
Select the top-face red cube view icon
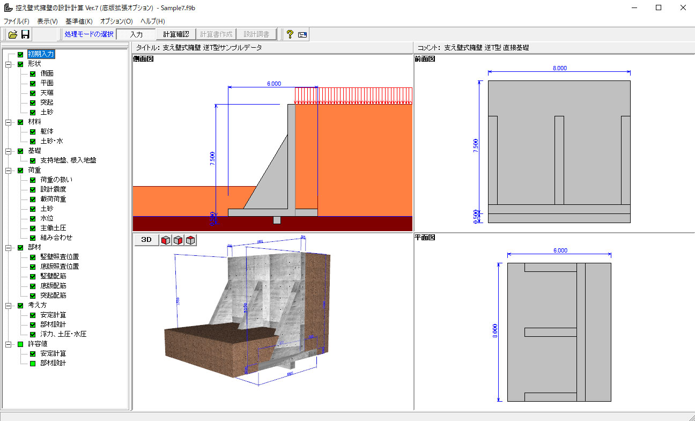click(x=190, y=240)
